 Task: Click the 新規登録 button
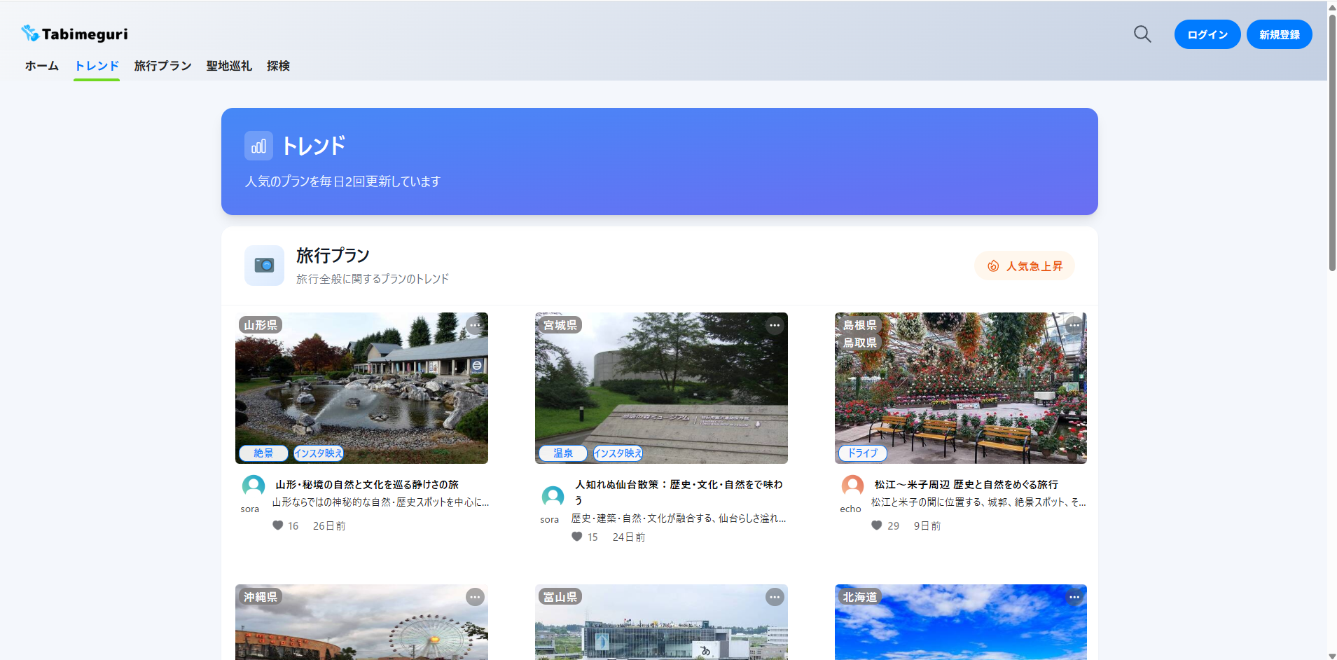tap(1280, 34)
